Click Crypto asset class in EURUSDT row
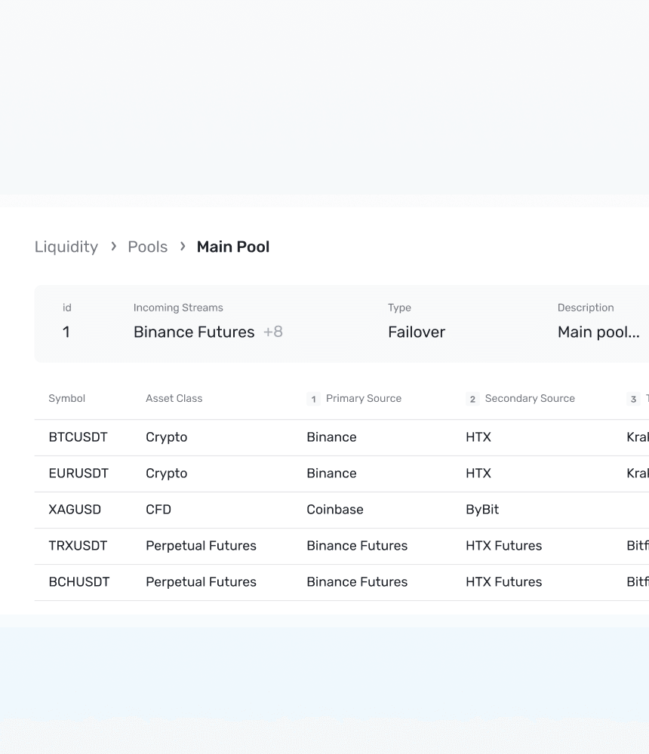This screenshot has height=754, width=649. 167,474
